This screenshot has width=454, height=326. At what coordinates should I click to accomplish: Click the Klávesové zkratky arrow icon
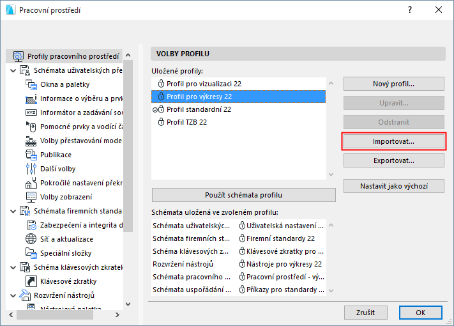[x=31, y=281]
